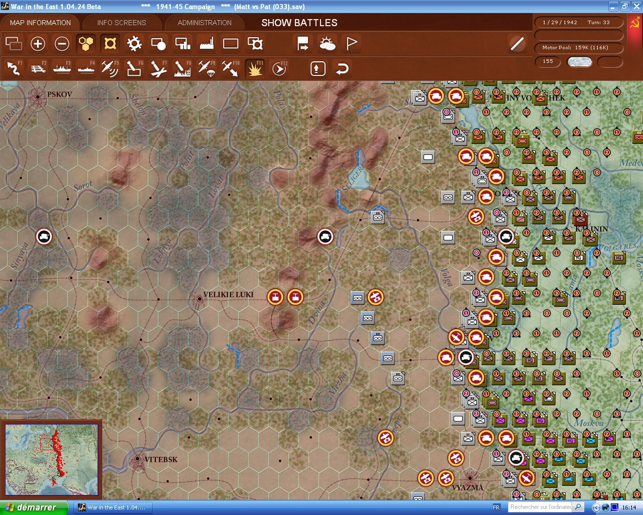Click the 155 value box
The image size is (643, 515).
pos(548,61)
